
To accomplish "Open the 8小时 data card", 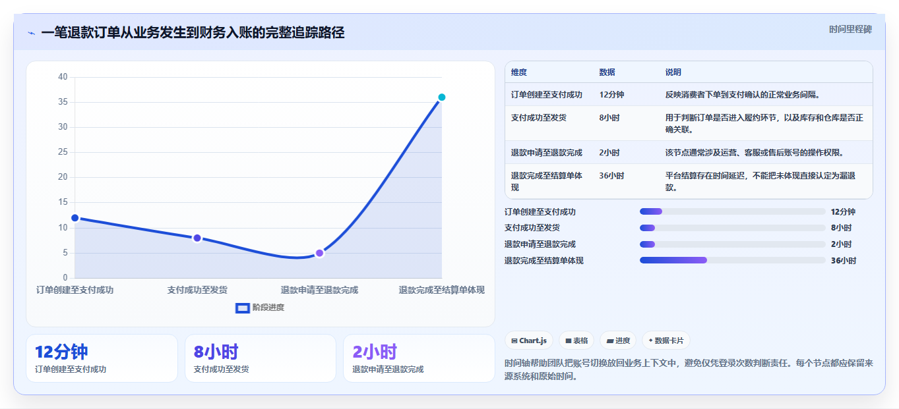I will (261, 358).
